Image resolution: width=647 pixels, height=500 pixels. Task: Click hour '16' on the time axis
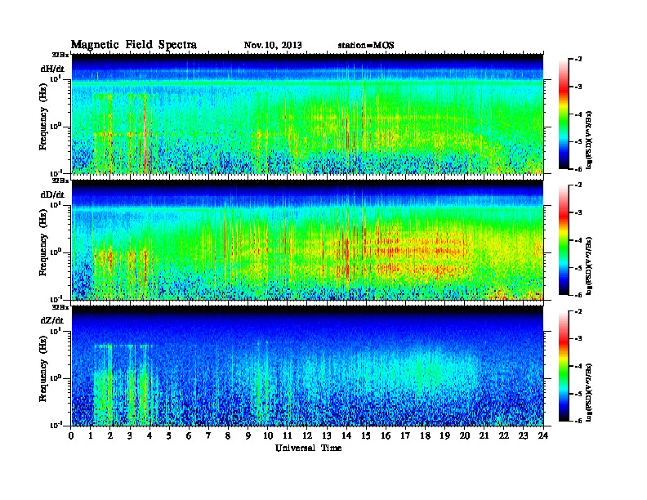click(x=386, y=435)
